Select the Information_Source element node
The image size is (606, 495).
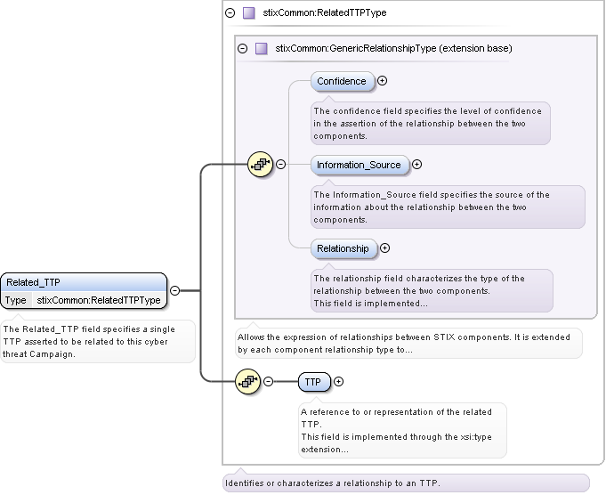click(360, 165)
